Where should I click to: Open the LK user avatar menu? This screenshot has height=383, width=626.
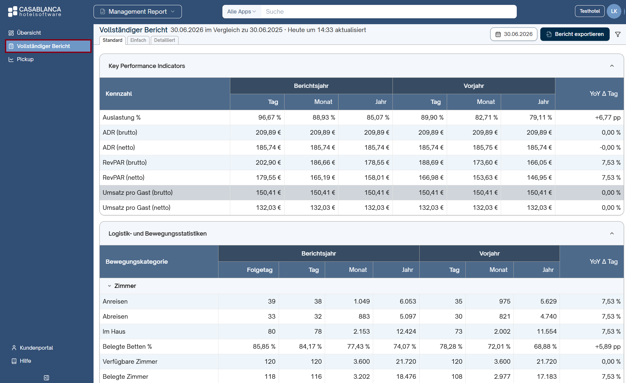click(x=614, y=11)
